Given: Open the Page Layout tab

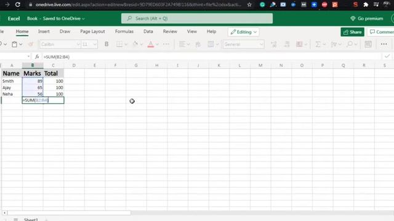Looking at the screenshot, I should (x=92, y=31).
